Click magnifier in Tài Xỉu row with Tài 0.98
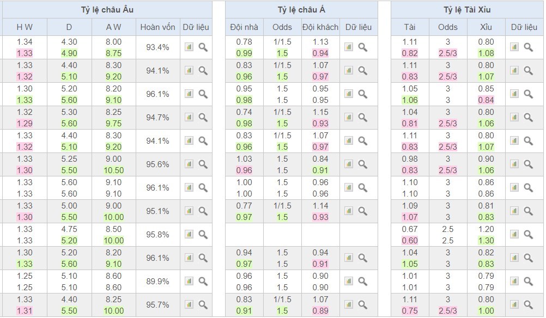 [x=528, y=164]
